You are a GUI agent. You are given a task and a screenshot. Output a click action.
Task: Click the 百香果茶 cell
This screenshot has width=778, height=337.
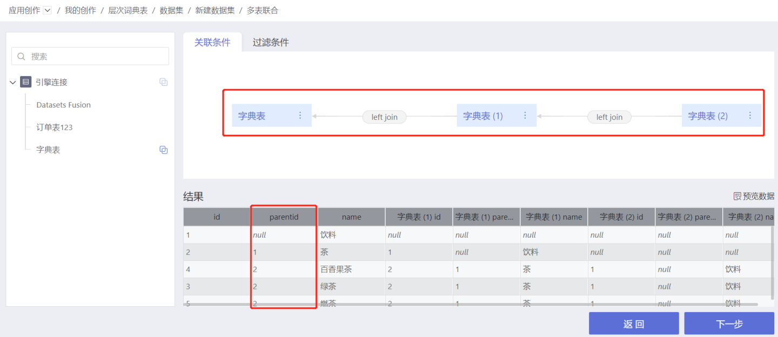[351, 269]
